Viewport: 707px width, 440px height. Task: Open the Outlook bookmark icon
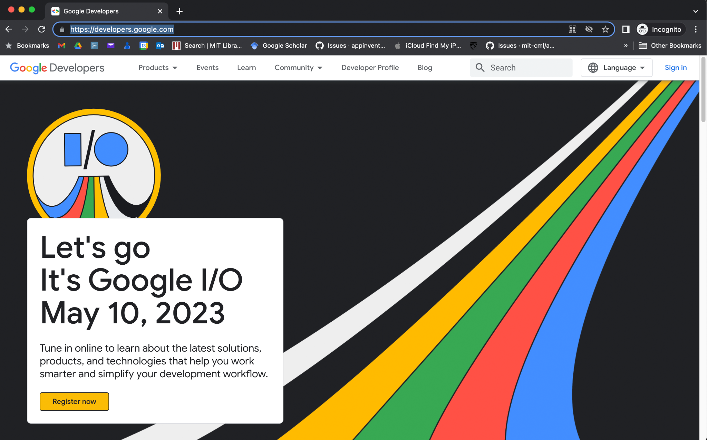click(x=160, y=46)
